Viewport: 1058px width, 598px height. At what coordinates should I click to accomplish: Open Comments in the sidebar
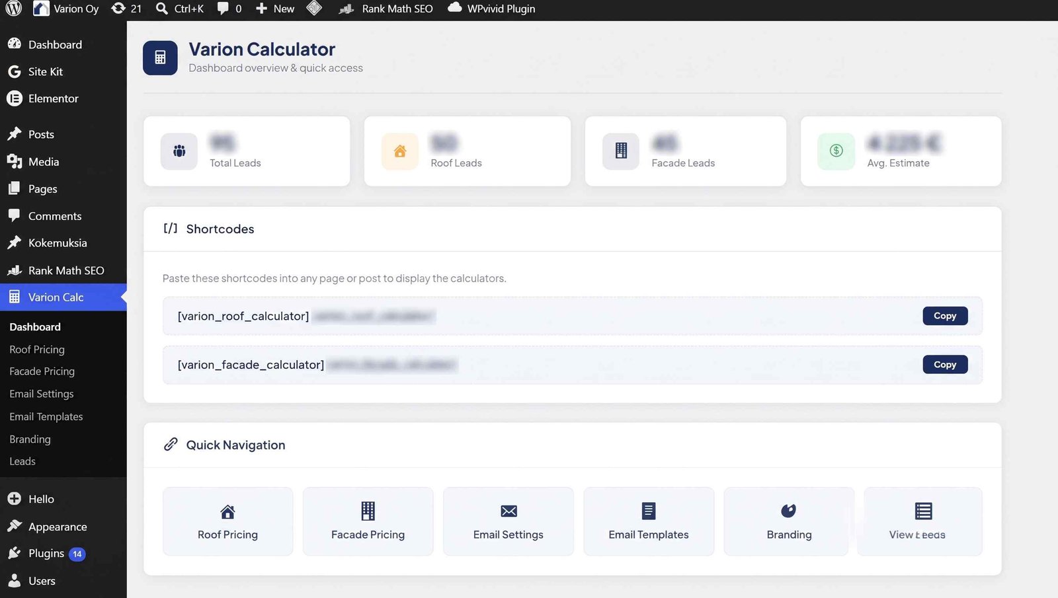[x=63, y=216]
